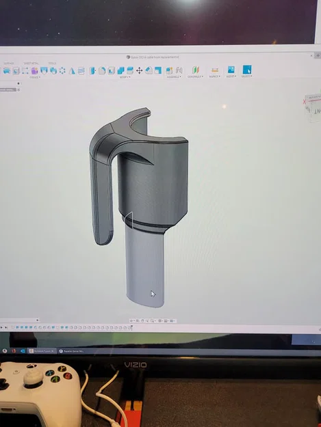Image resolution: width=321 pixels, height=427 pixels.
Task: Click the dashed rectangle icon in Create group
Action: click(x=25, y=71)
